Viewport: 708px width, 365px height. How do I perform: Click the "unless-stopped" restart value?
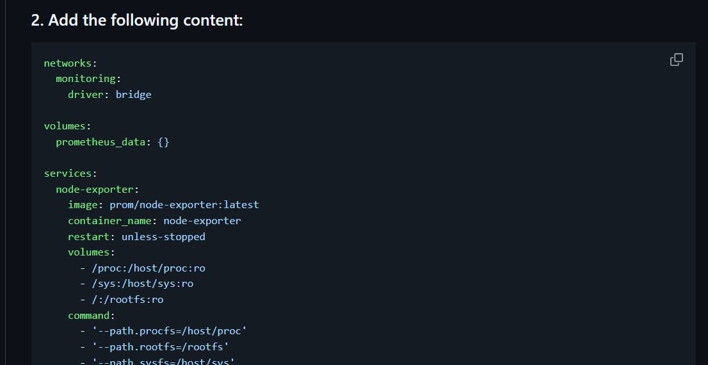(163, 237)
